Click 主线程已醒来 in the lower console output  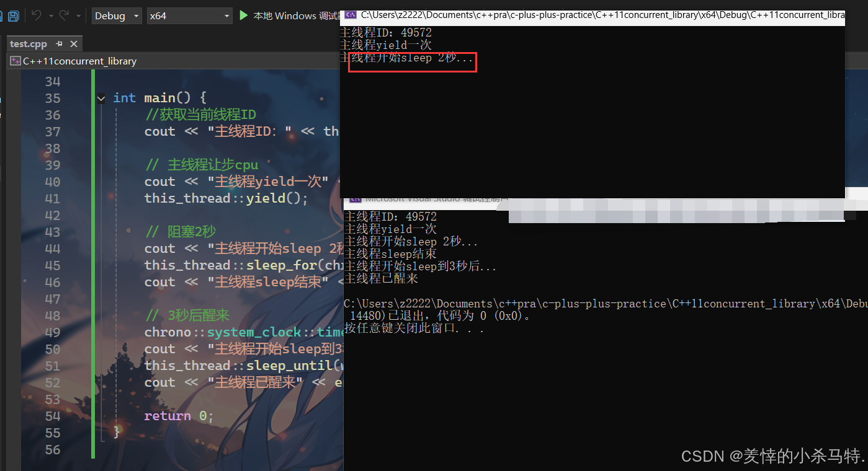coord(381,279)
